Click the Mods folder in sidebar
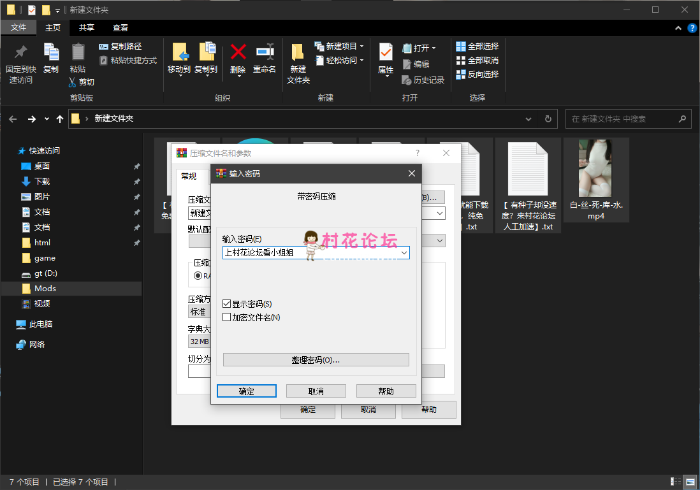Screen dimensions: 700x490 (x=45, y=289)
